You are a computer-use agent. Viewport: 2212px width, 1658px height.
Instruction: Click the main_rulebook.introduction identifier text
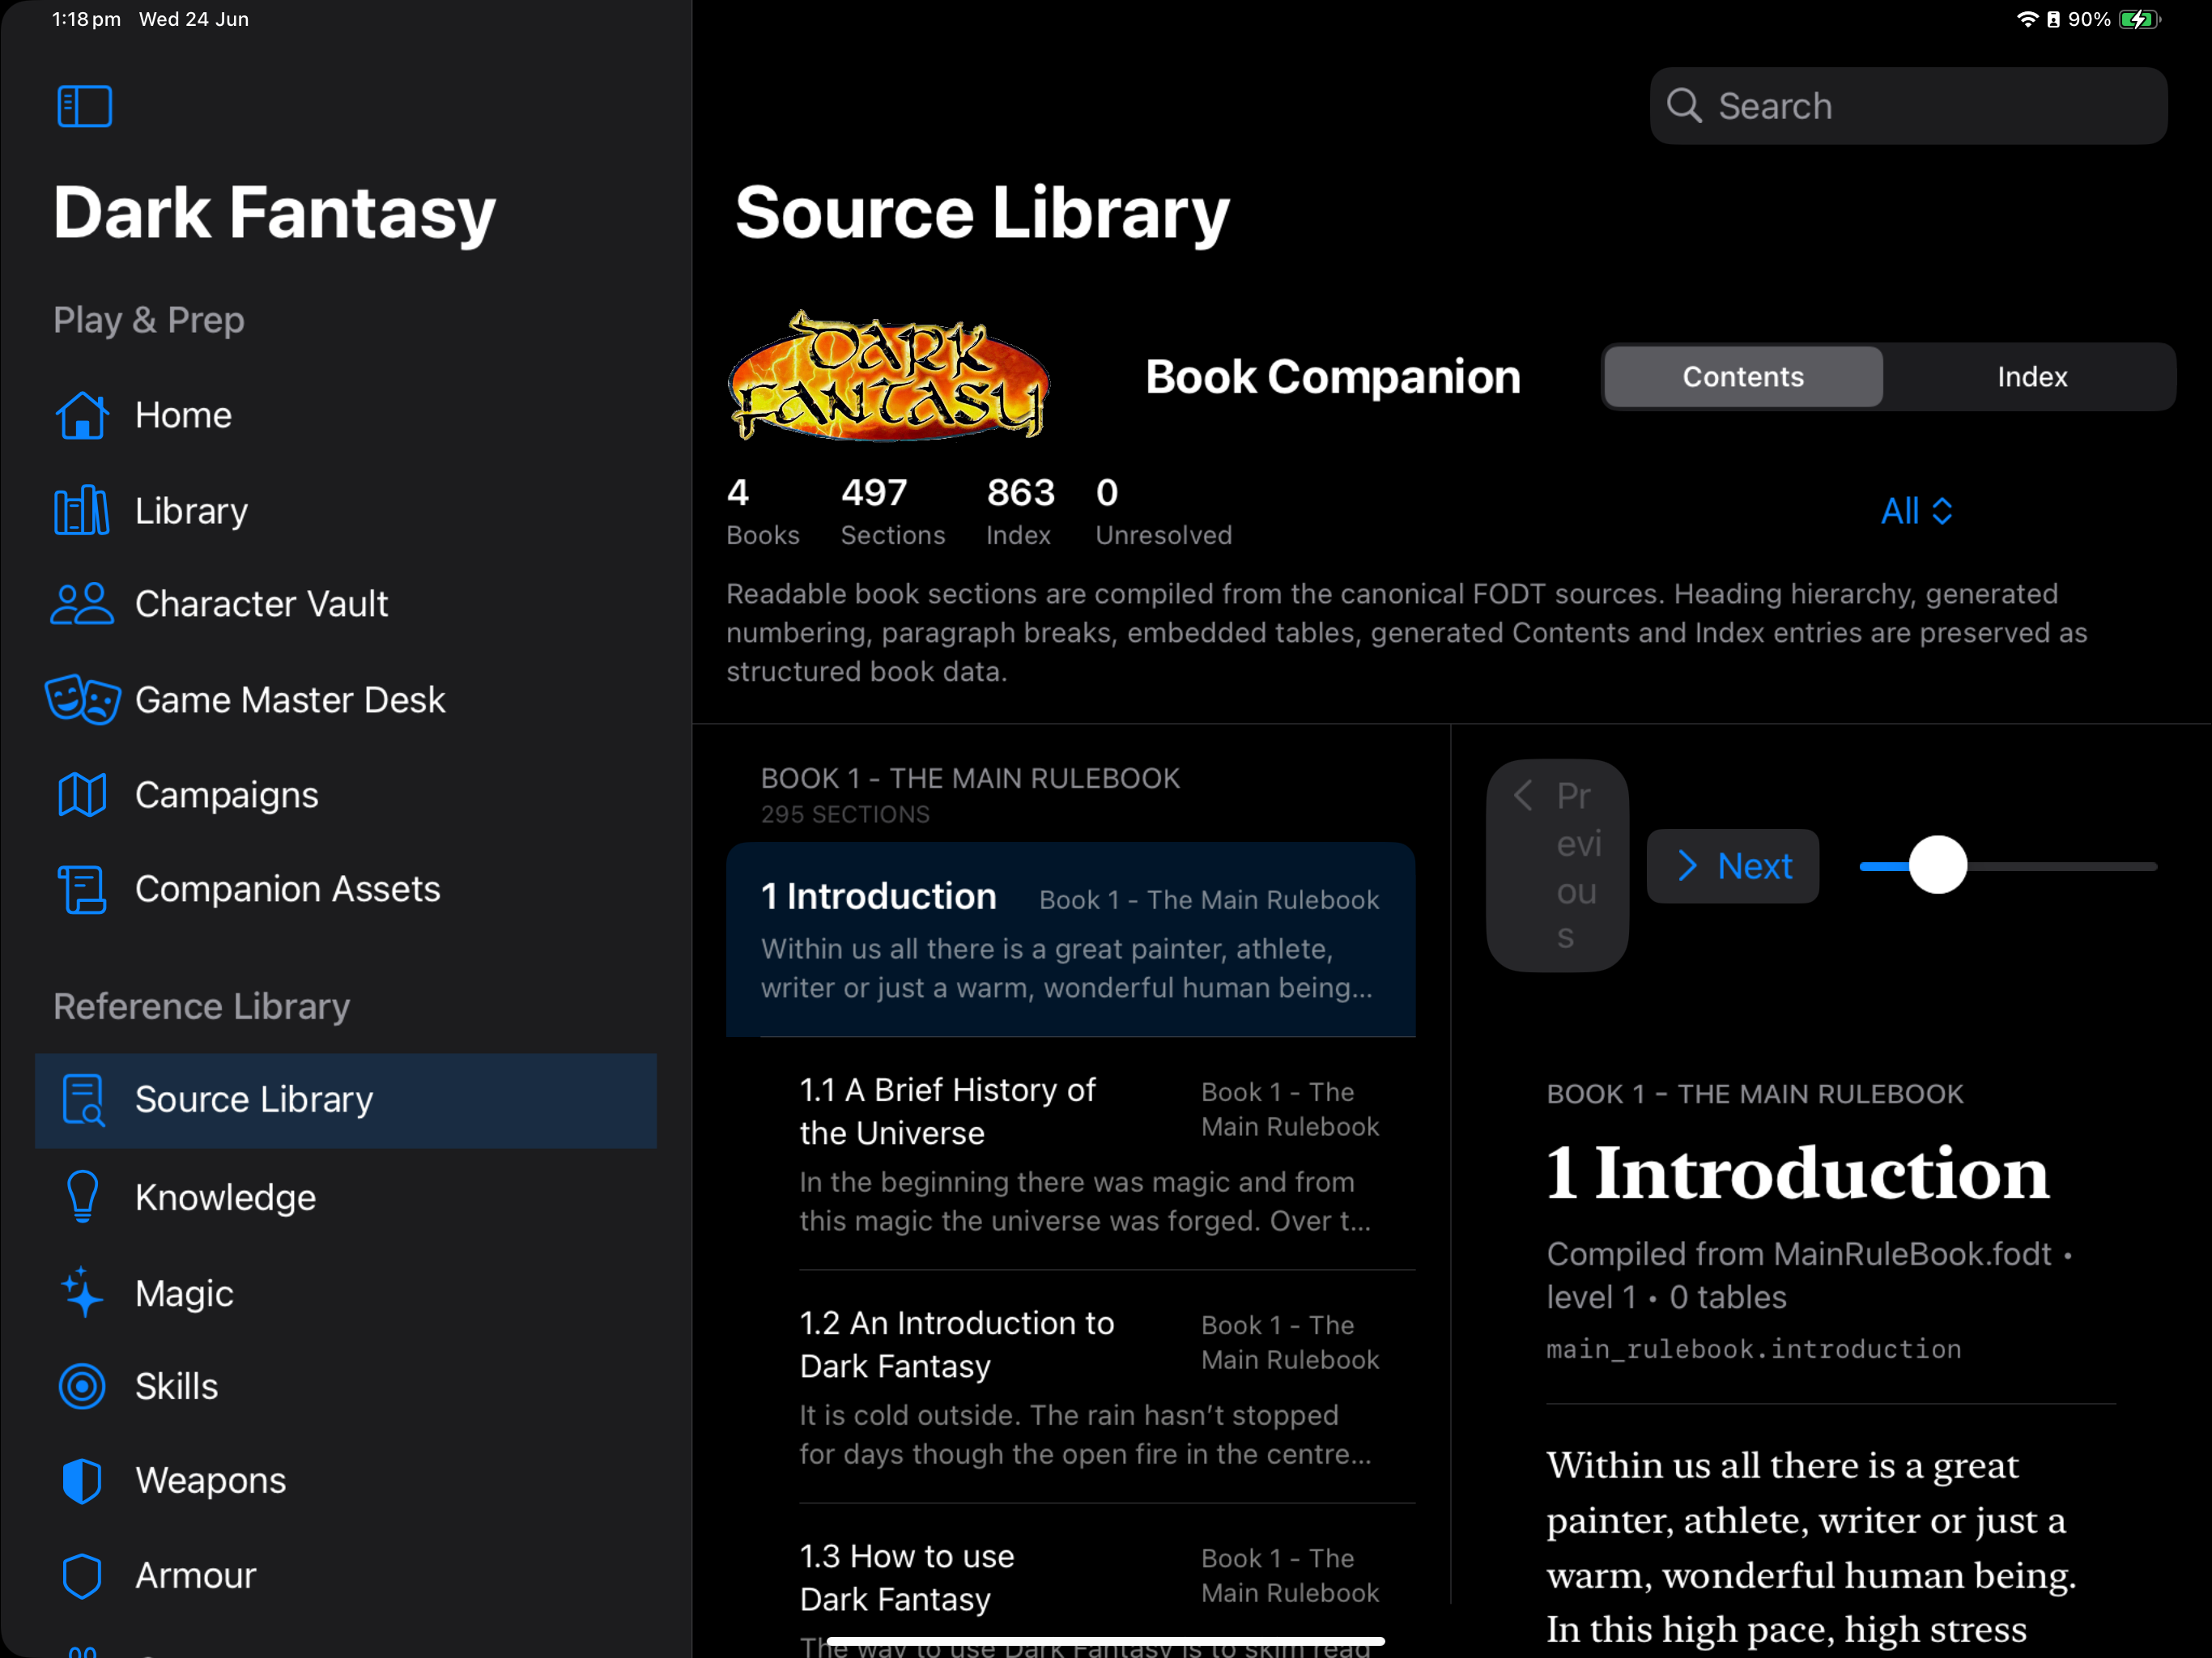tap(1753, 1350)
